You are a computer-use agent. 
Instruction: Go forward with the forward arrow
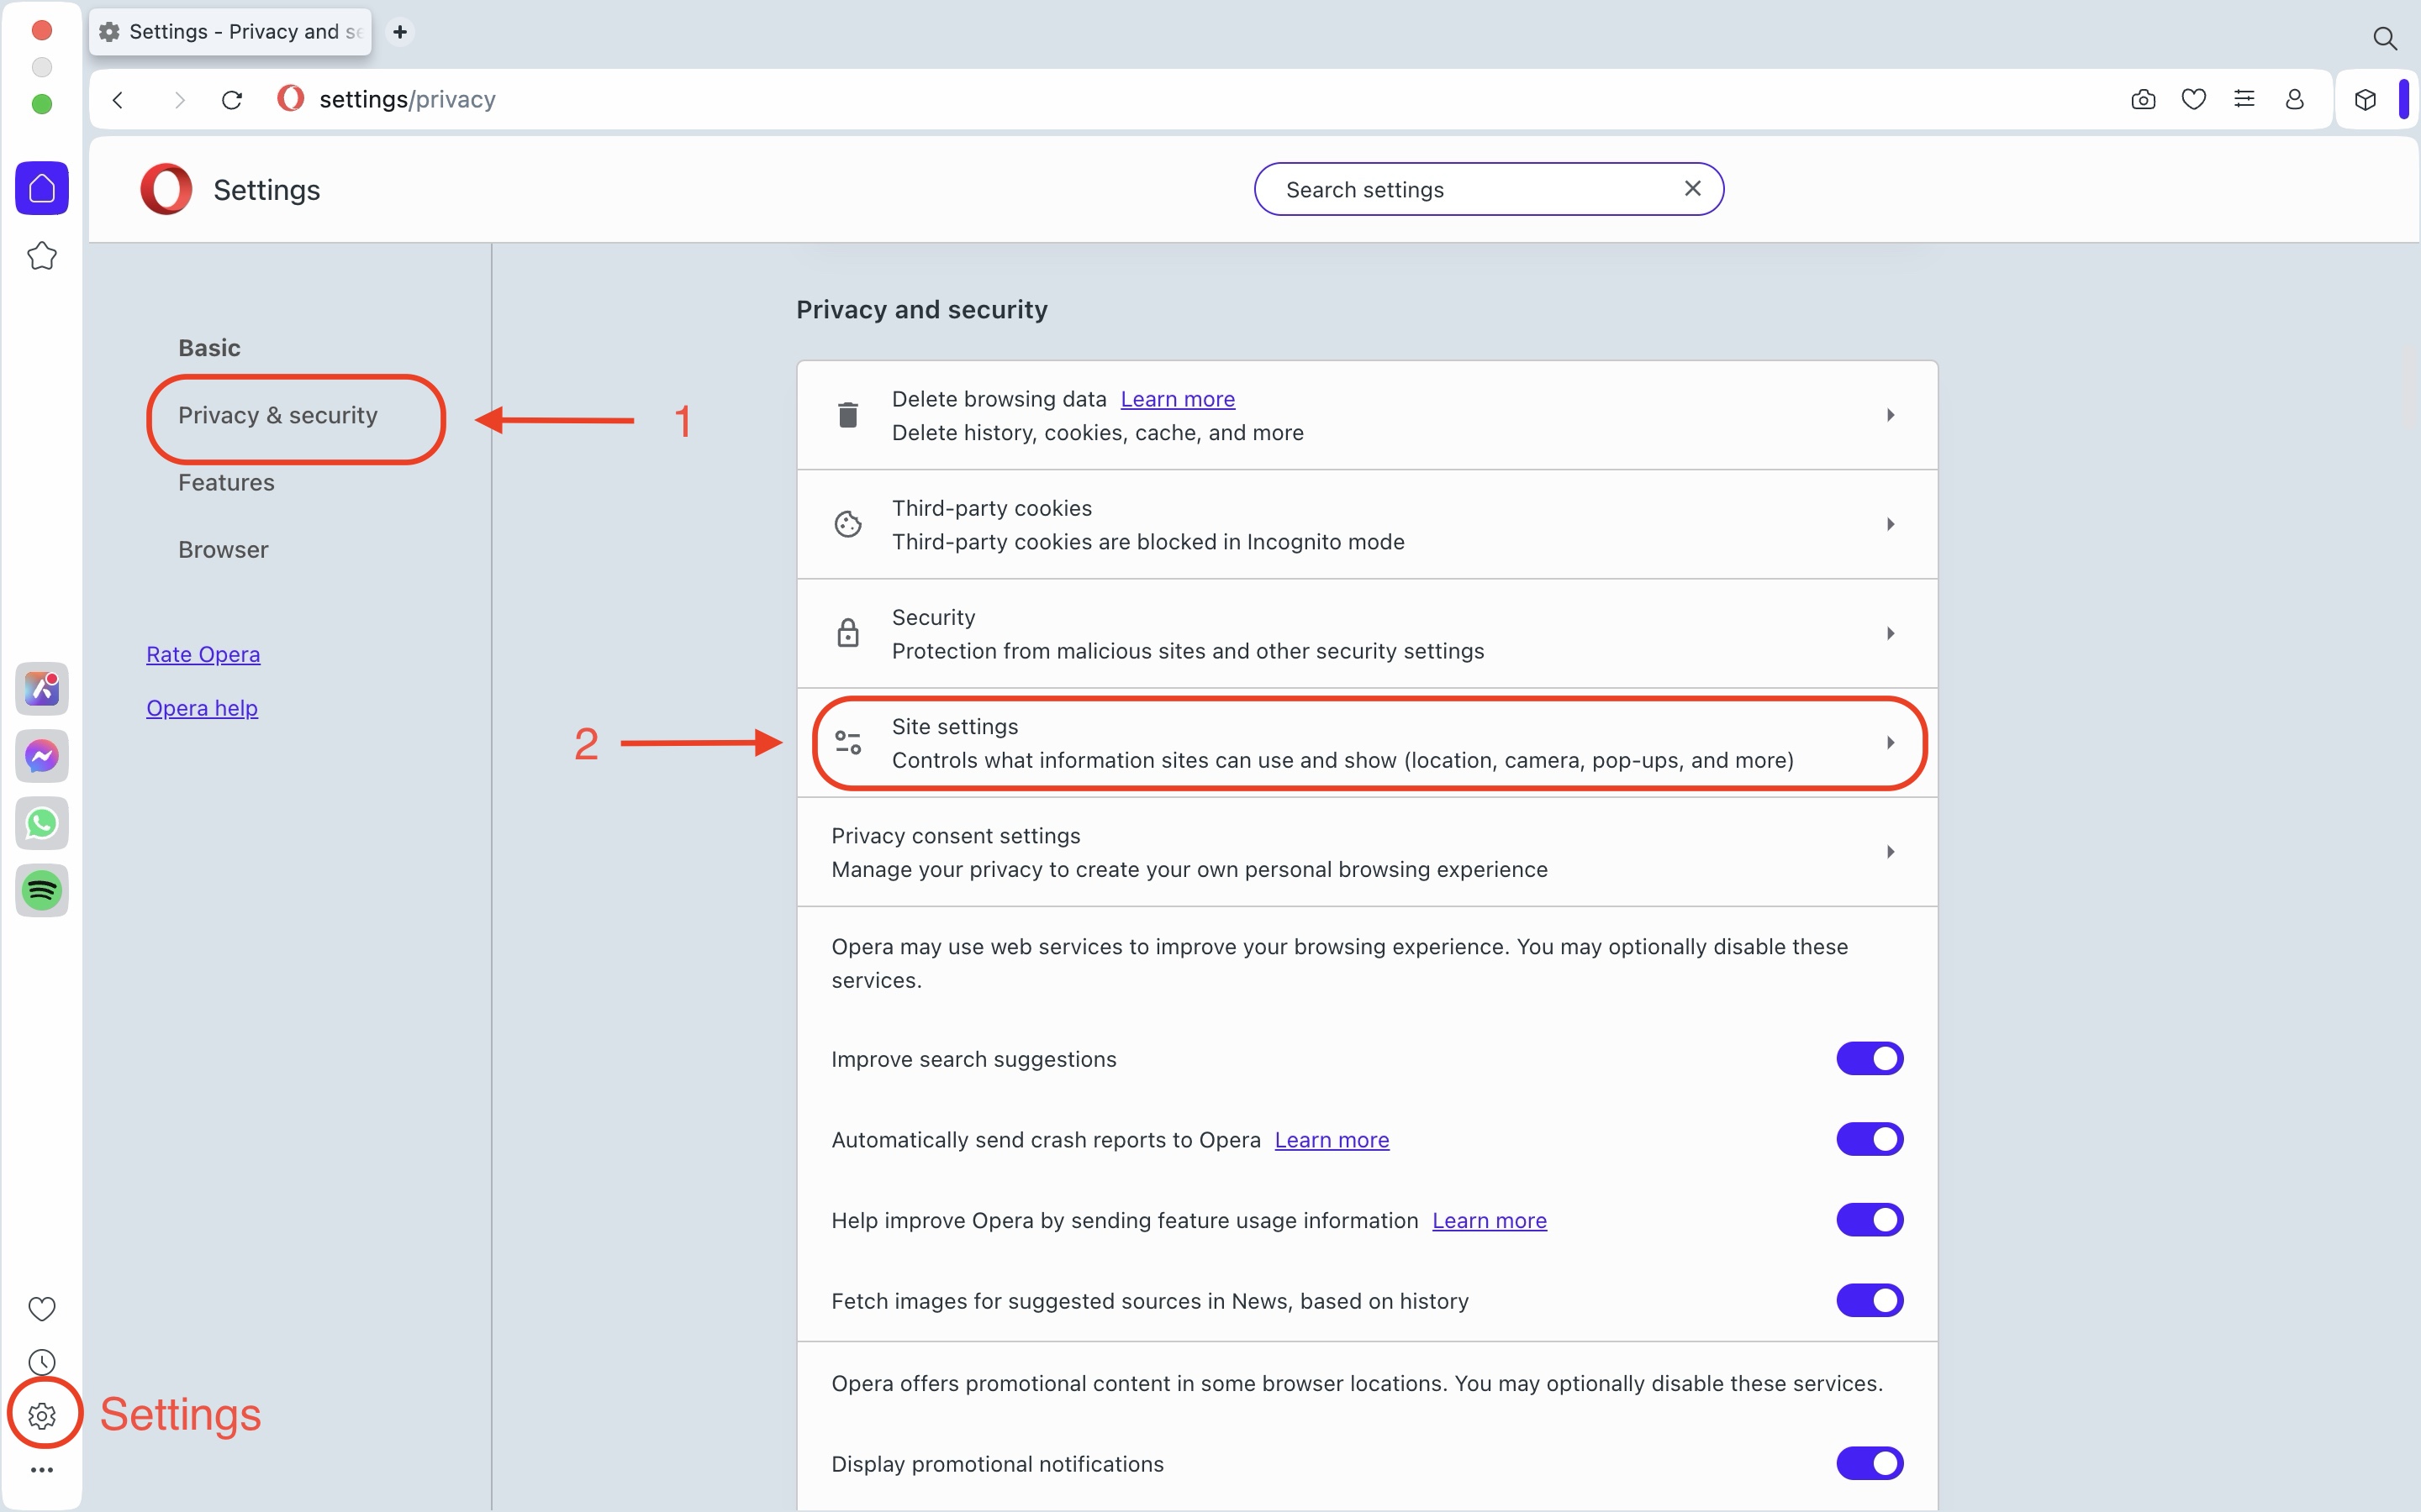[x=179, y=100]
